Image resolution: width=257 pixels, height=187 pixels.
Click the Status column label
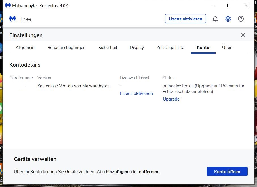(x=168, y=78)
